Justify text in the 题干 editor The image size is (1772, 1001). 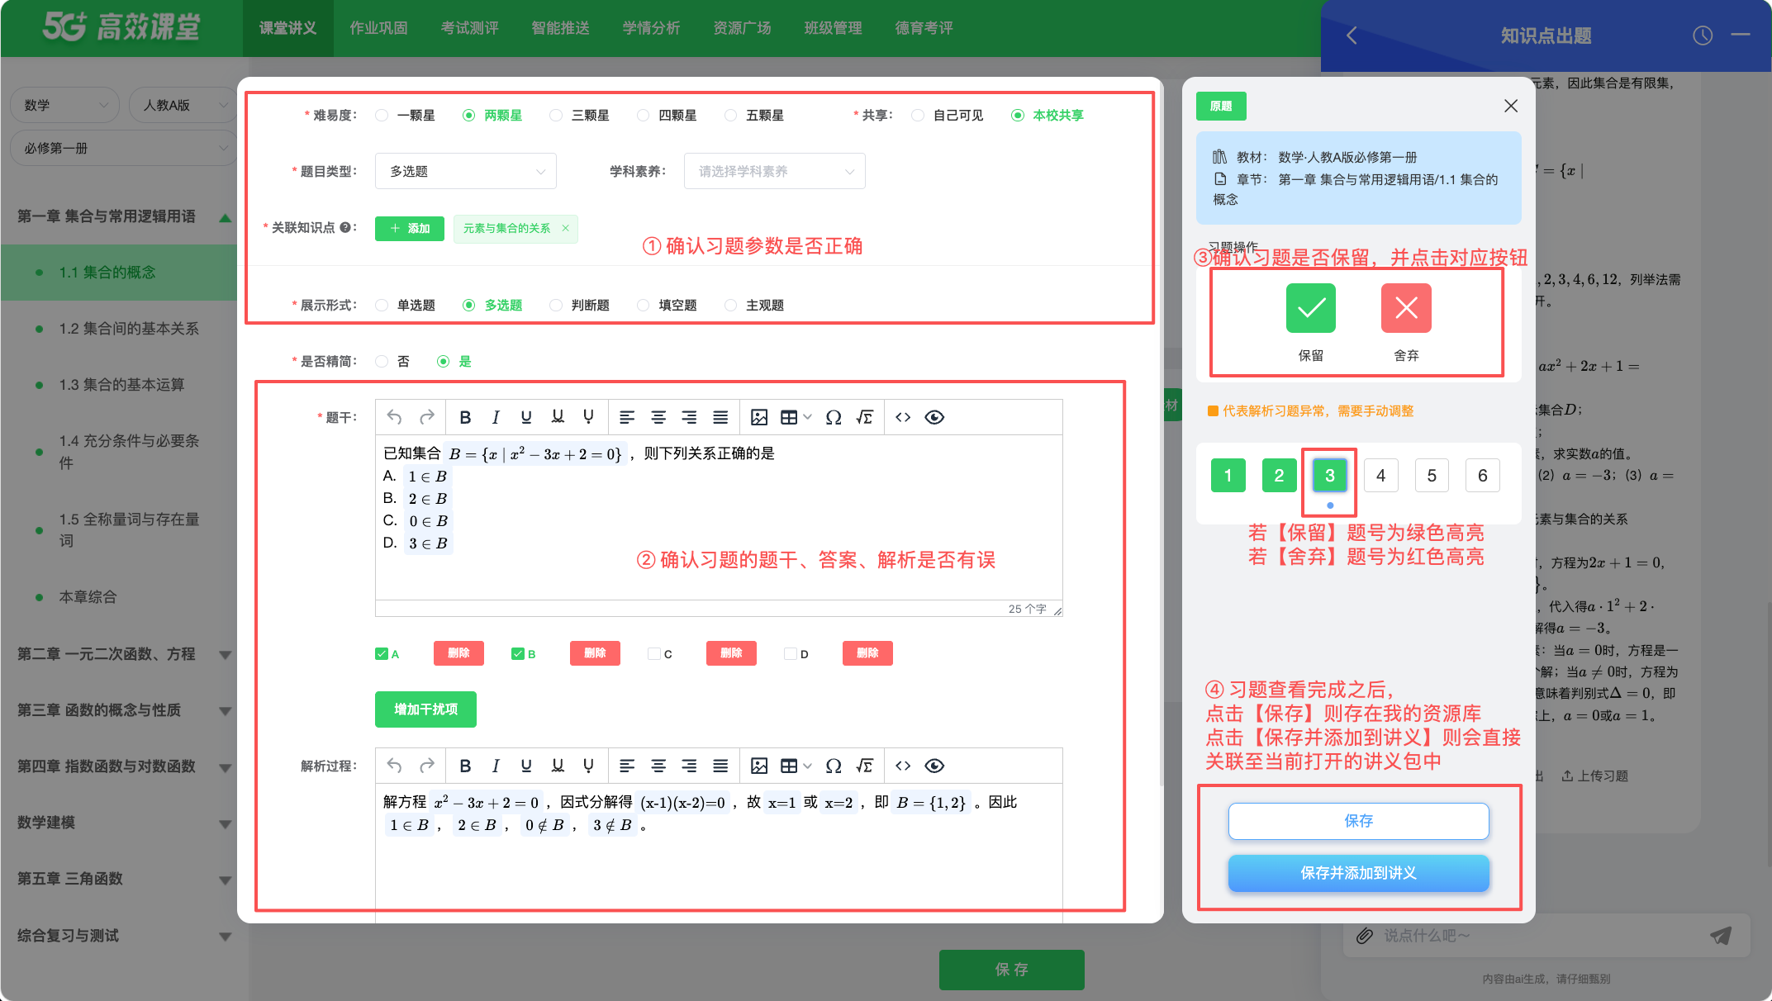720,417
